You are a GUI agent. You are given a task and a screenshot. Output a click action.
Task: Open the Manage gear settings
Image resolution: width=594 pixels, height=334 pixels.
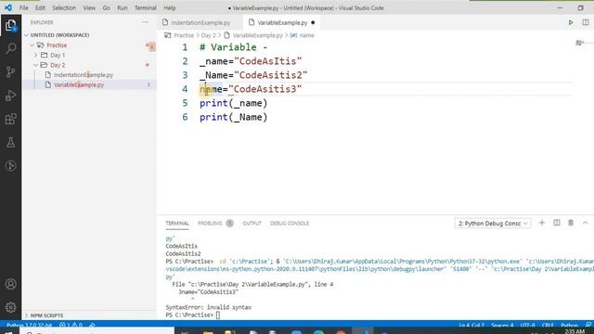(10, 307)
